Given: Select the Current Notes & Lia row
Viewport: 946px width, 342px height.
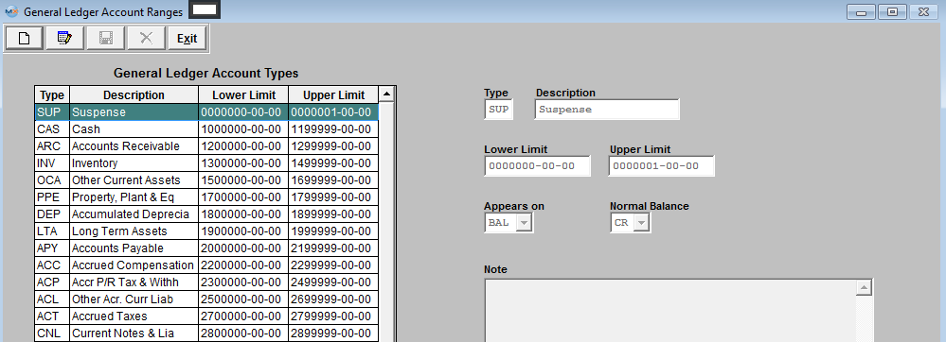Looking at the screenshot, I should (x=206, y=333).
